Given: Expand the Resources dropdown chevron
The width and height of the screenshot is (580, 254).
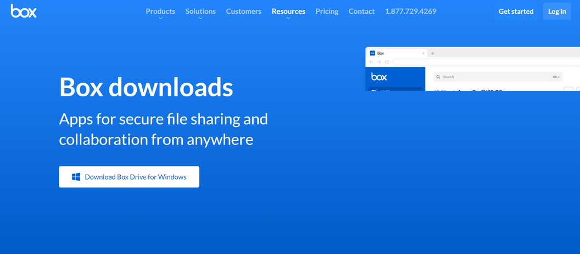Looking at the screenshot, I should pos(288,18).
